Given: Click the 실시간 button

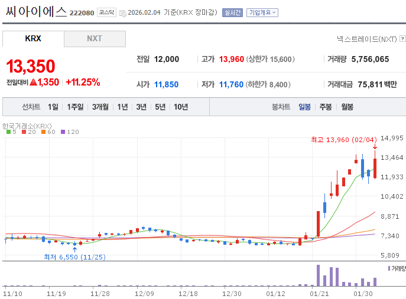Looking at the screenshot, I should click(232, 12).
